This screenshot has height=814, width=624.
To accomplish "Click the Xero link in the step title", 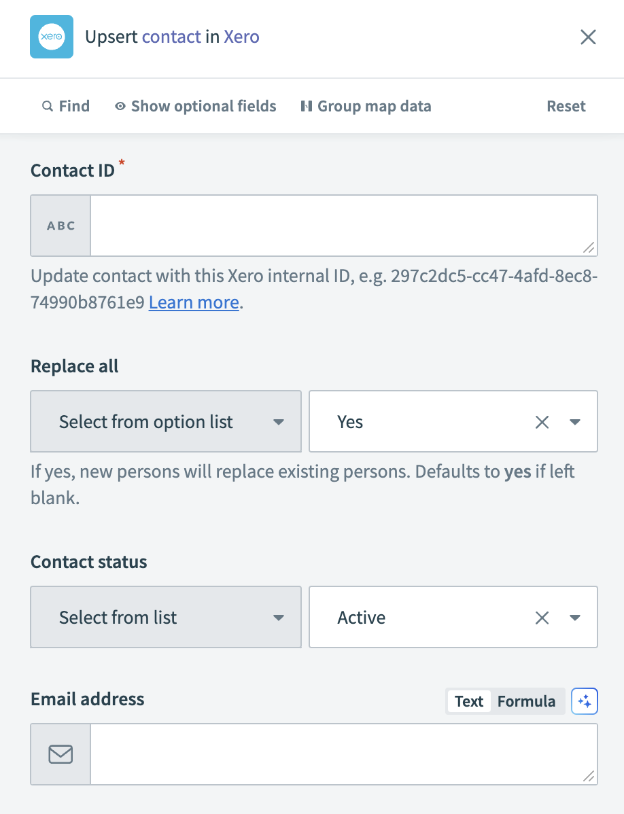I will [x=241, y=37].
